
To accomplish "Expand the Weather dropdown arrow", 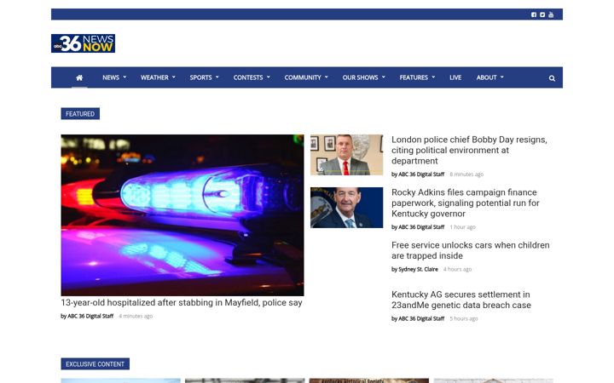I will pyautogui.click(x=174, y=77).
